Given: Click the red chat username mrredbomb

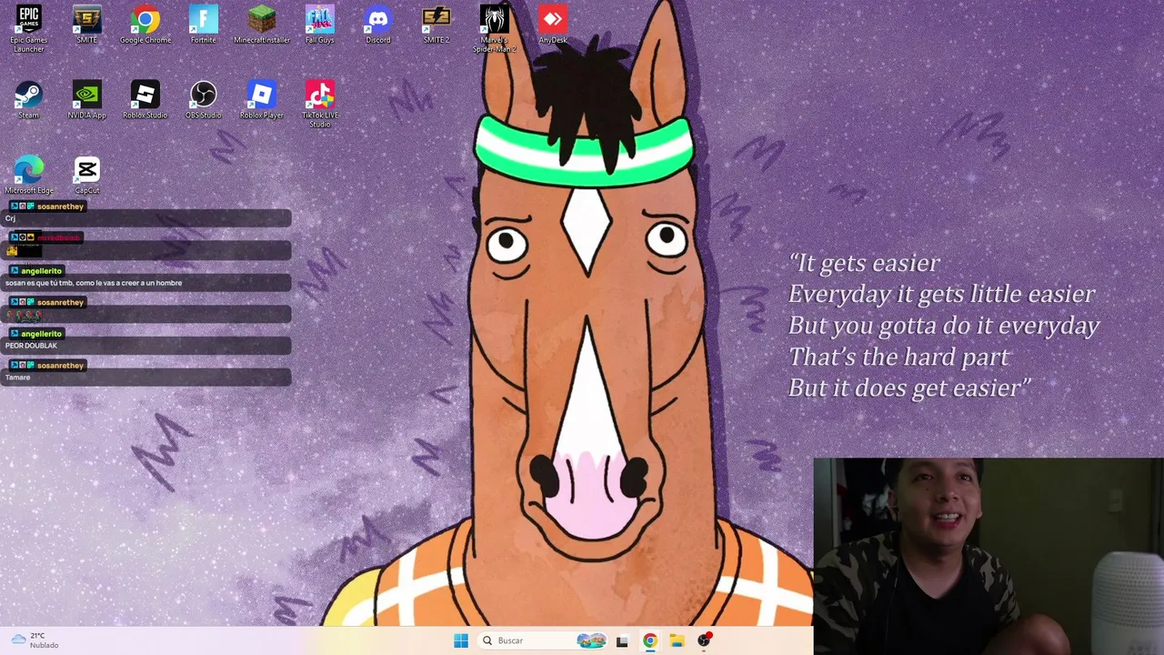Looking at the screenshot, I should click(60, 238).
